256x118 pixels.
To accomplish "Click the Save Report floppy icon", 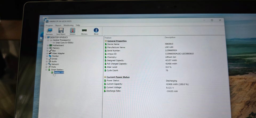I will click(61, 32).
